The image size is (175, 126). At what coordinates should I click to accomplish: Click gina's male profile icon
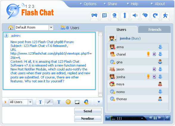click(160, 62)
